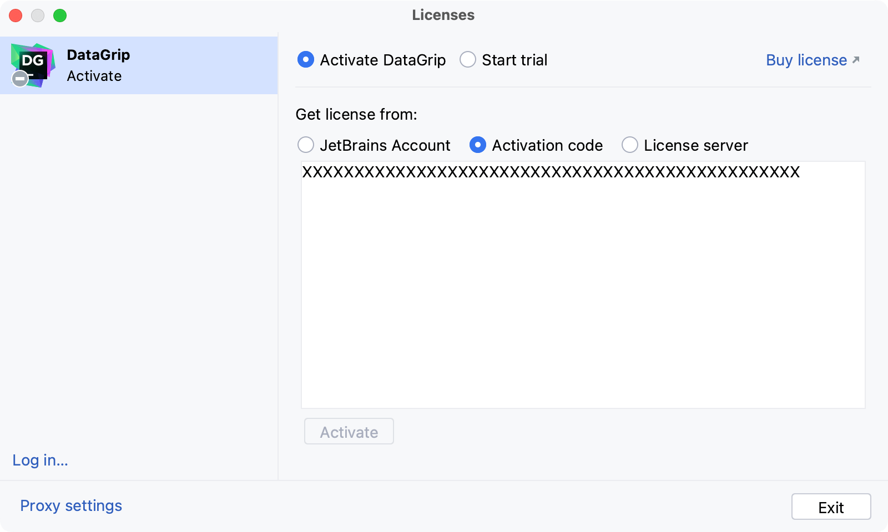The width and height of the screenshot is (888, 532).
Task: Select the XXXX activation code text
Action: click(551, 172)
